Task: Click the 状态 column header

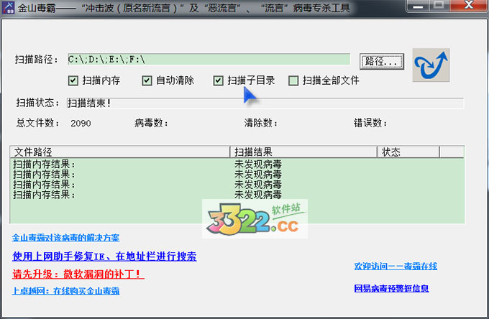Action: pos(408,152)
